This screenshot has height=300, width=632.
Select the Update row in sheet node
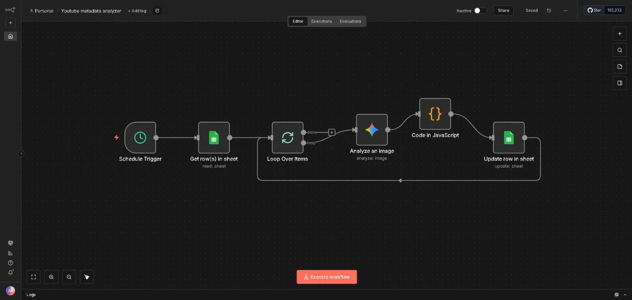point(509,138)
